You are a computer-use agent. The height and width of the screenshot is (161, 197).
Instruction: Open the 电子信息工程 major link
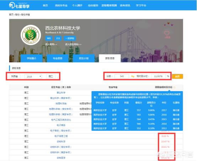(x=61, y=136)
